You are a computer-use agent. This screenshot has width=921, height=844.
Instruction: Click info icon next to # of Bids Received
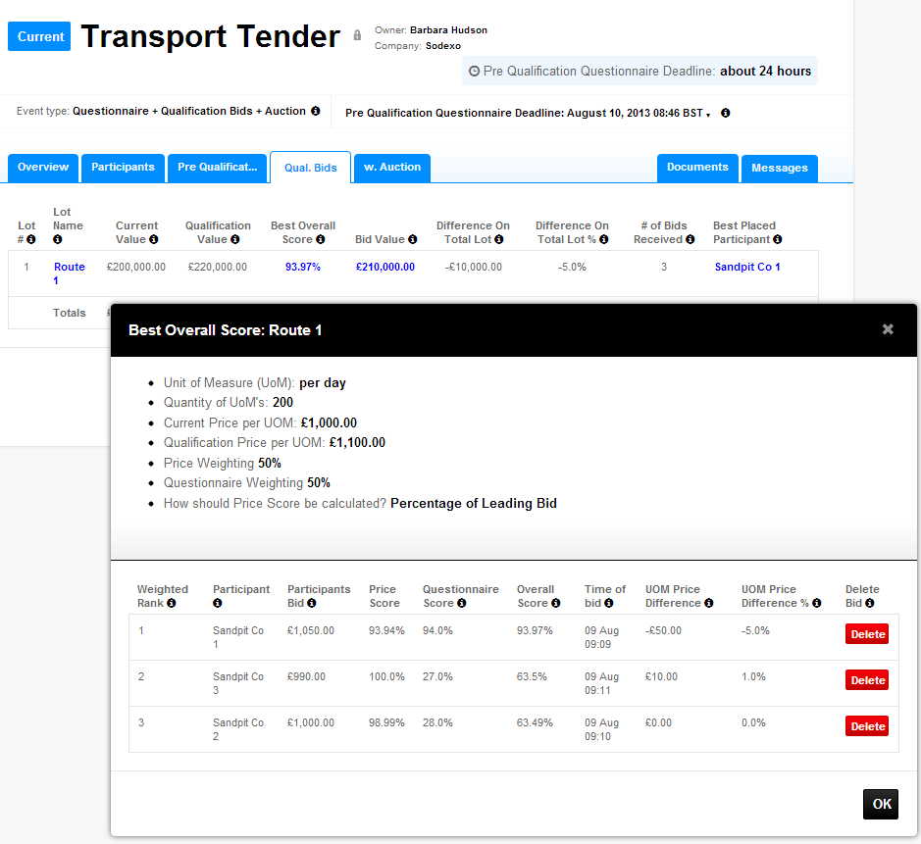click(x=691, y=239)
